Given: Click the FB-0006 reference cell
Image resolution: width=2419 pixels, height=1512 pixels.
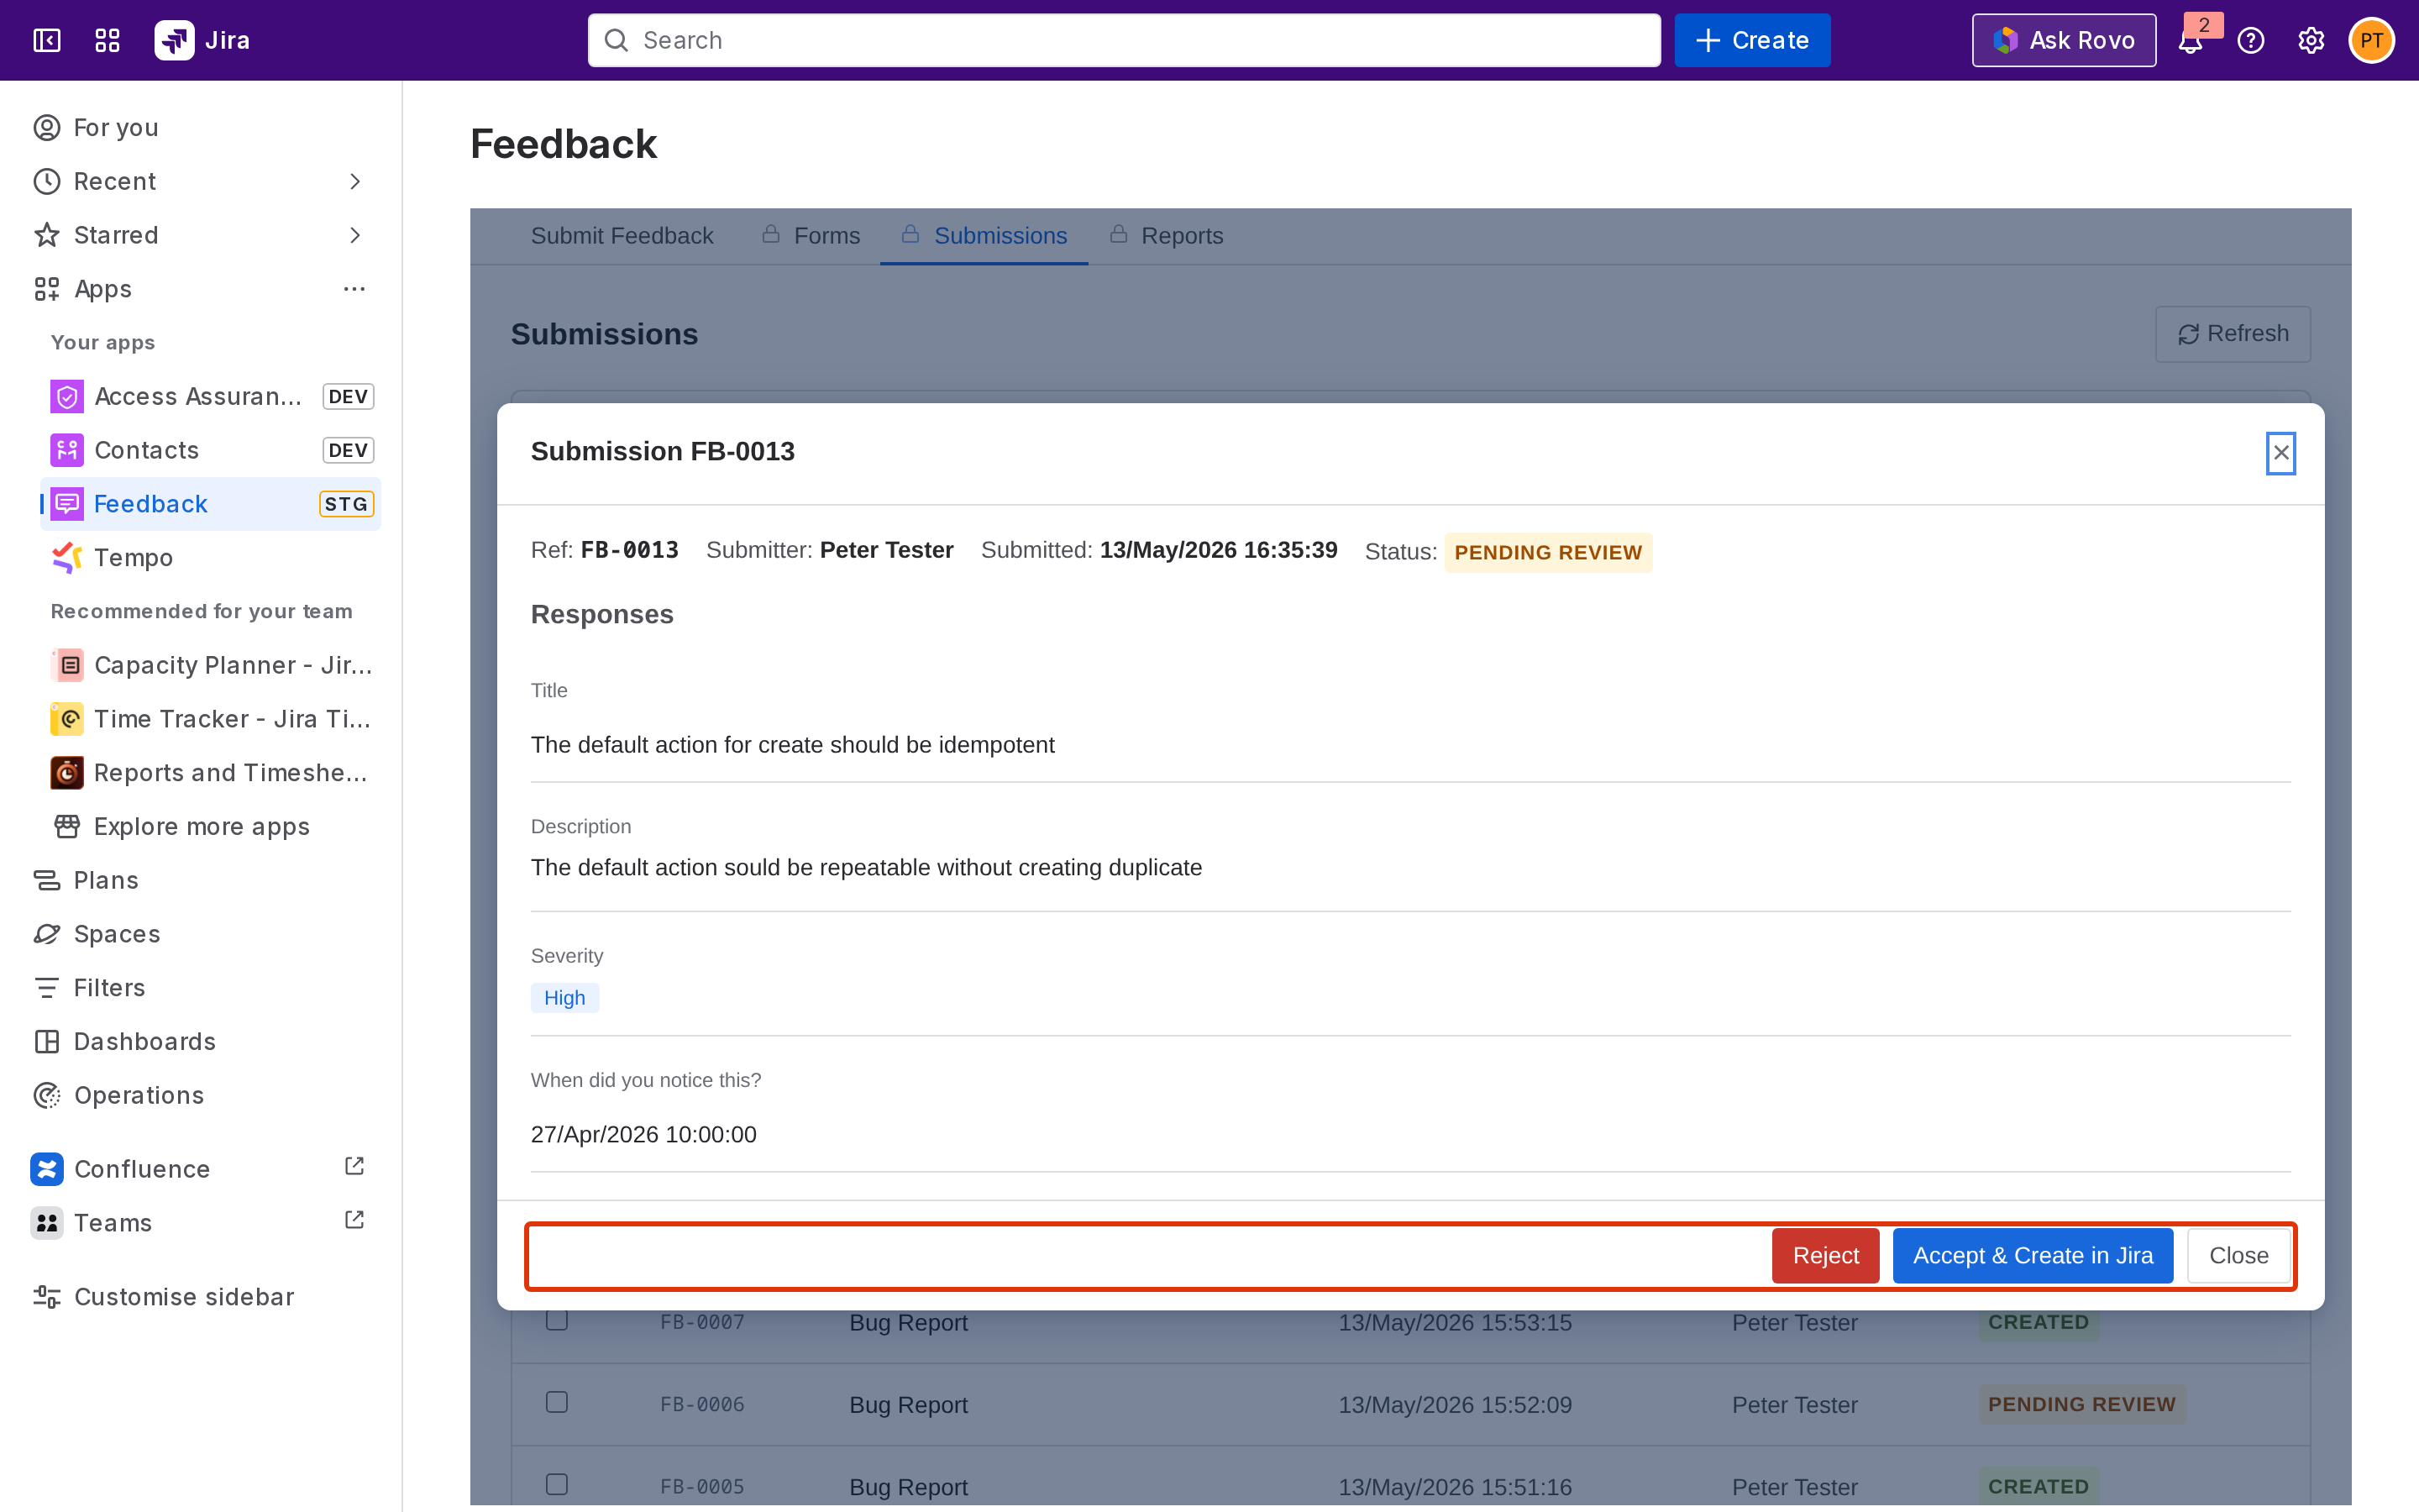Looking at the screenshot, I should [x=703, y=1404].
